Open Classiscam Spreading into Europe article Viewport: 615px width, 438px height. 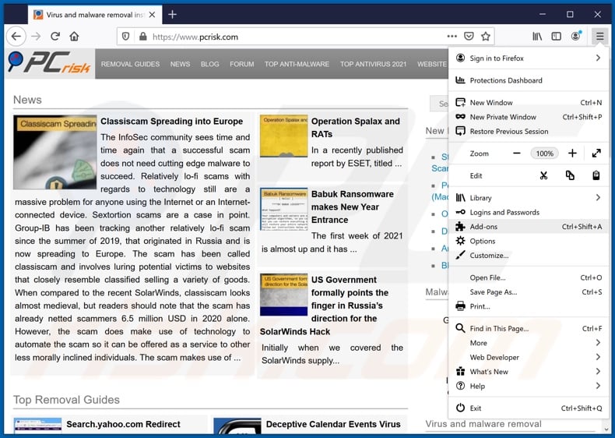click(x=171, y=122)
